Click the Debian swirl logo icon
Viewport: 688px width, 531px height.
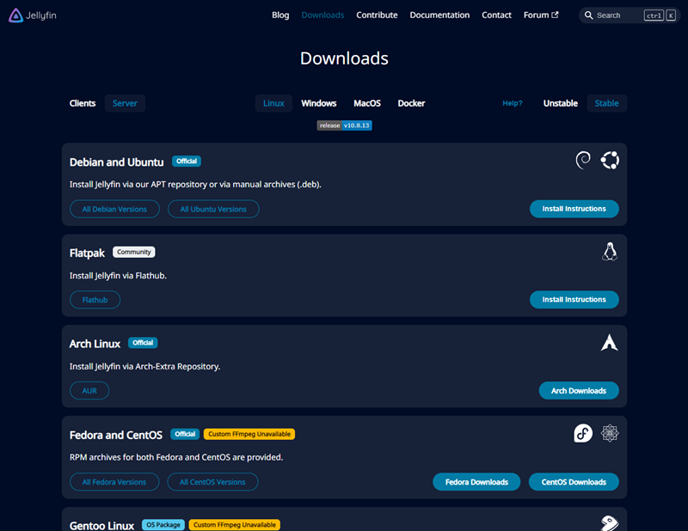pos(583,160)
